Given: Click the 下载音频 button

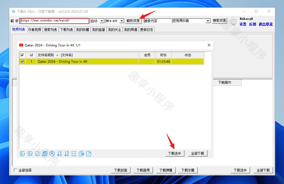Looking at the screenshot, I should coord(143,170).
